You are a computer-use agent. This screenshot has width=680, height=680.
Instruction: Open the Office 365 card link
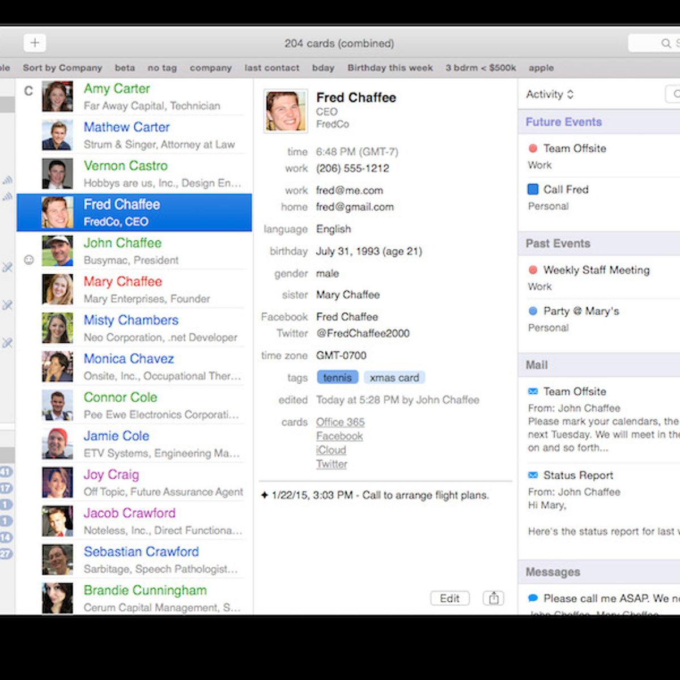coord(340,422)
